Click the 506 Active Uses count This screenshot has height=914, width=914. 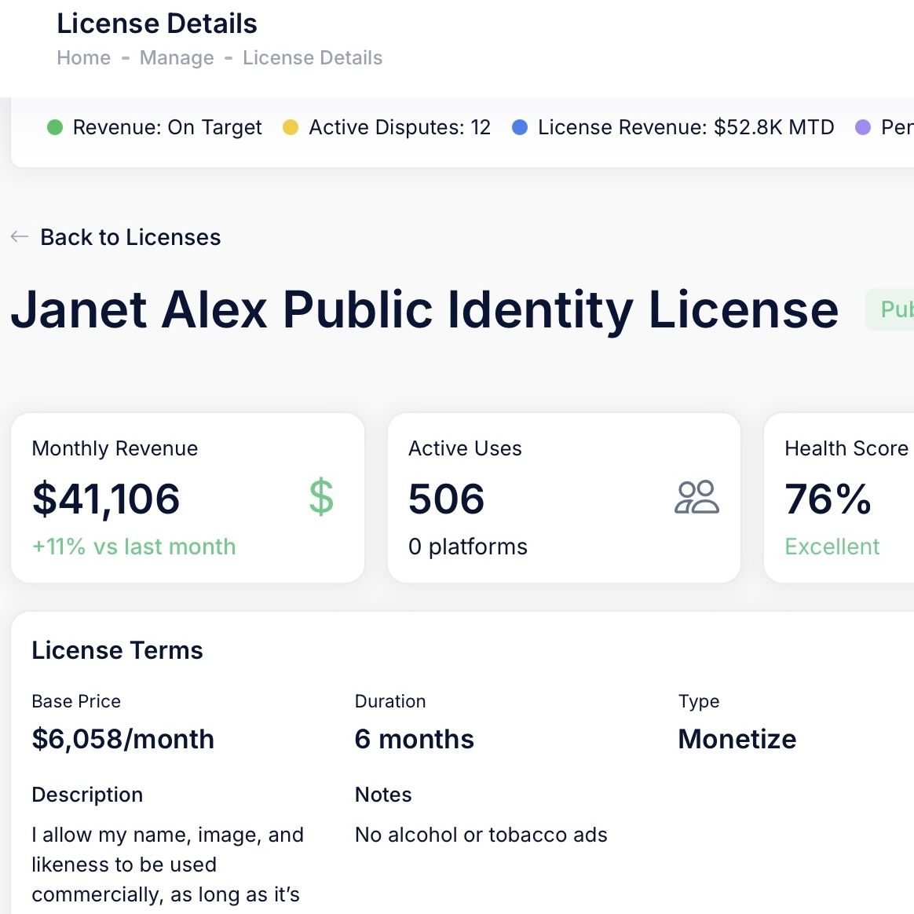446,499
